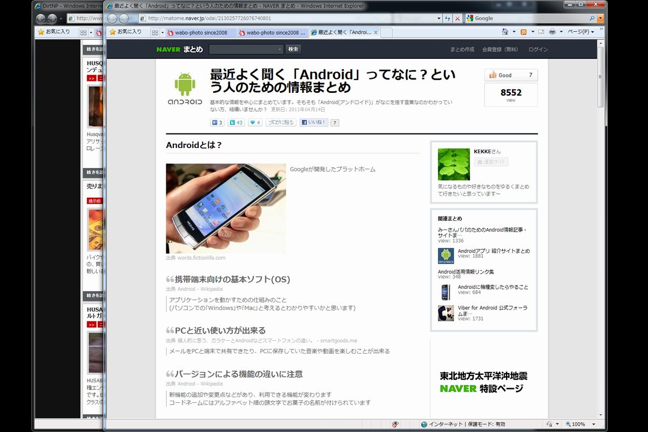Click the 検索 search button

(293, 49)
